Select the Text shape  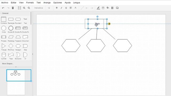pyautogui.click(x=25, y=19)
